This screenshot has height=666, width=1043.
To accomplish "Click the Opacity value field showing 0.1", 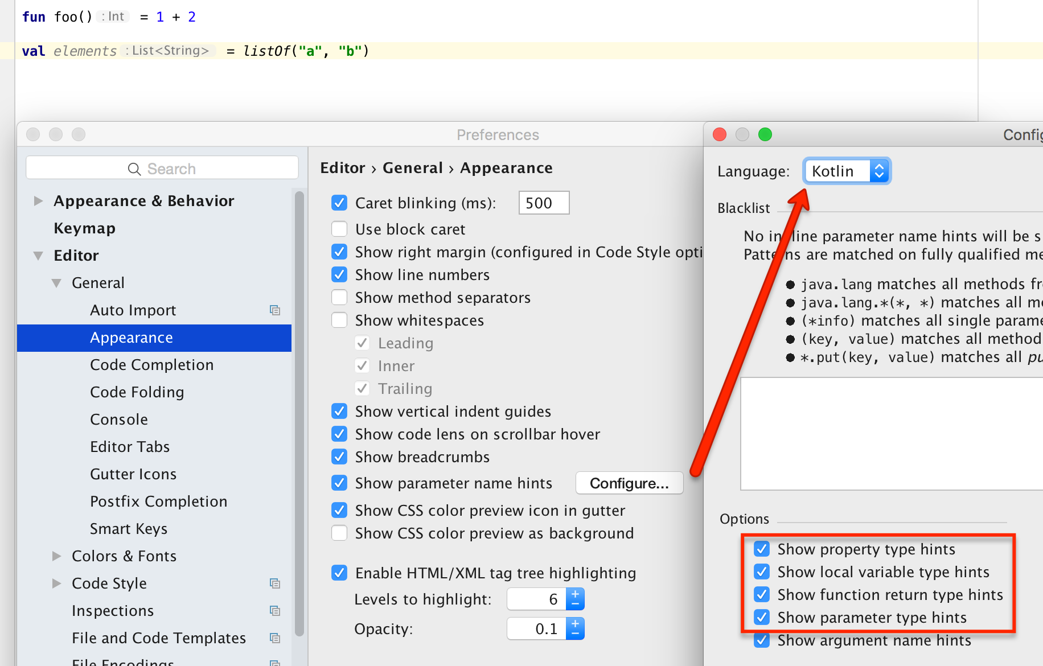I will 536,628.
